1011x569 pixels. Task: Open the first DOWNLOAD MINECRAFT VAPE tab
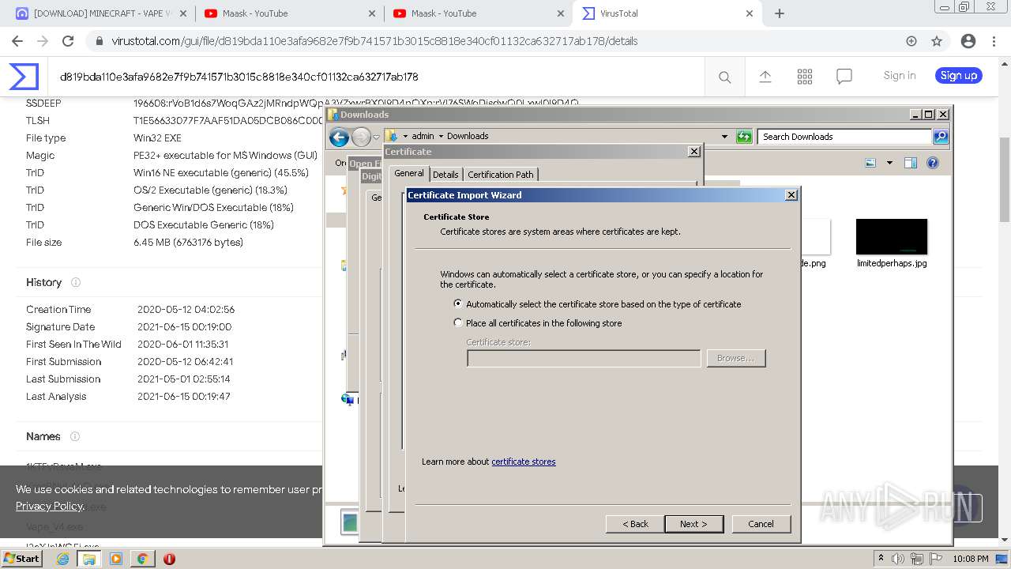[x=100, y=13]
